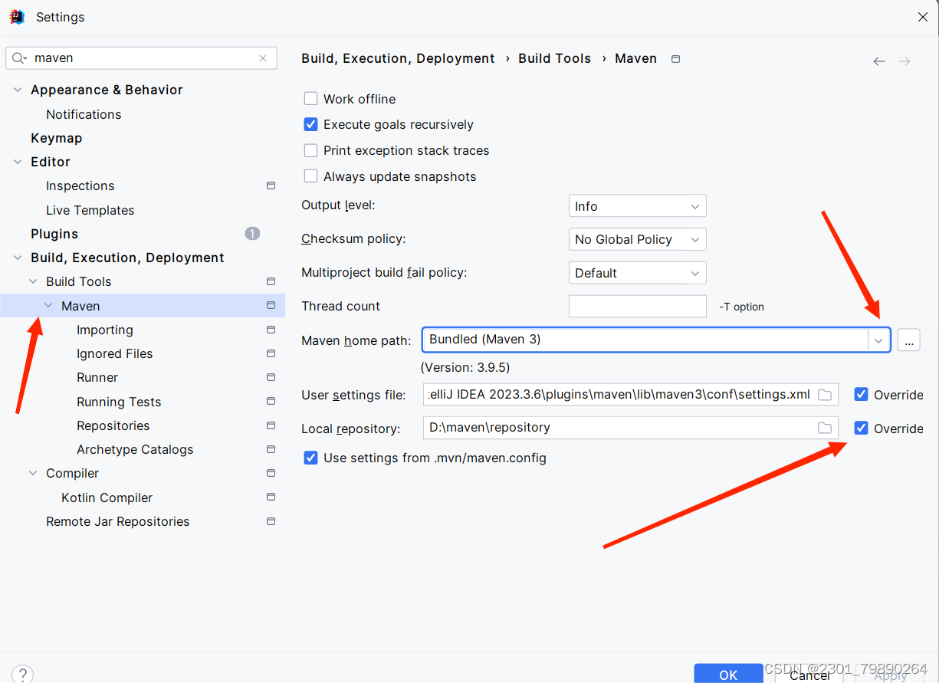939x683 pixels.
Task: Collapse the Build, Execution, Deployment chevron
Action: pos(18,258)
